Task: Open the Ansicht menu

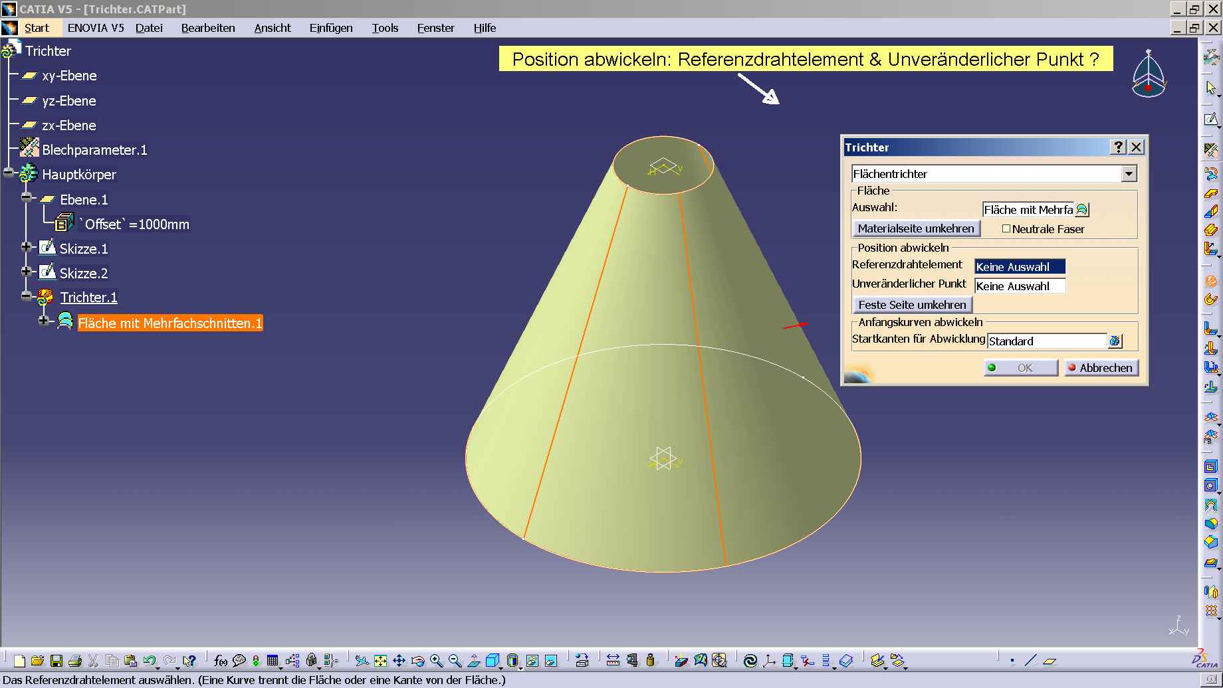Action: [x=273, y=28]
